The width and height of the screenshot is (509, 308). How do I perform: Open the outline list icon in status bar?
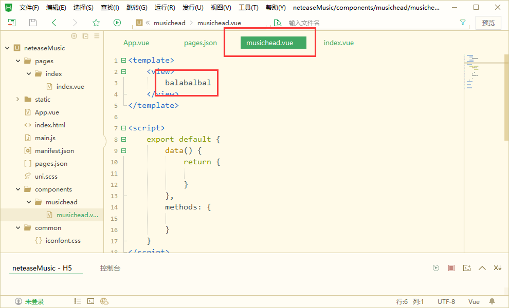77,301
